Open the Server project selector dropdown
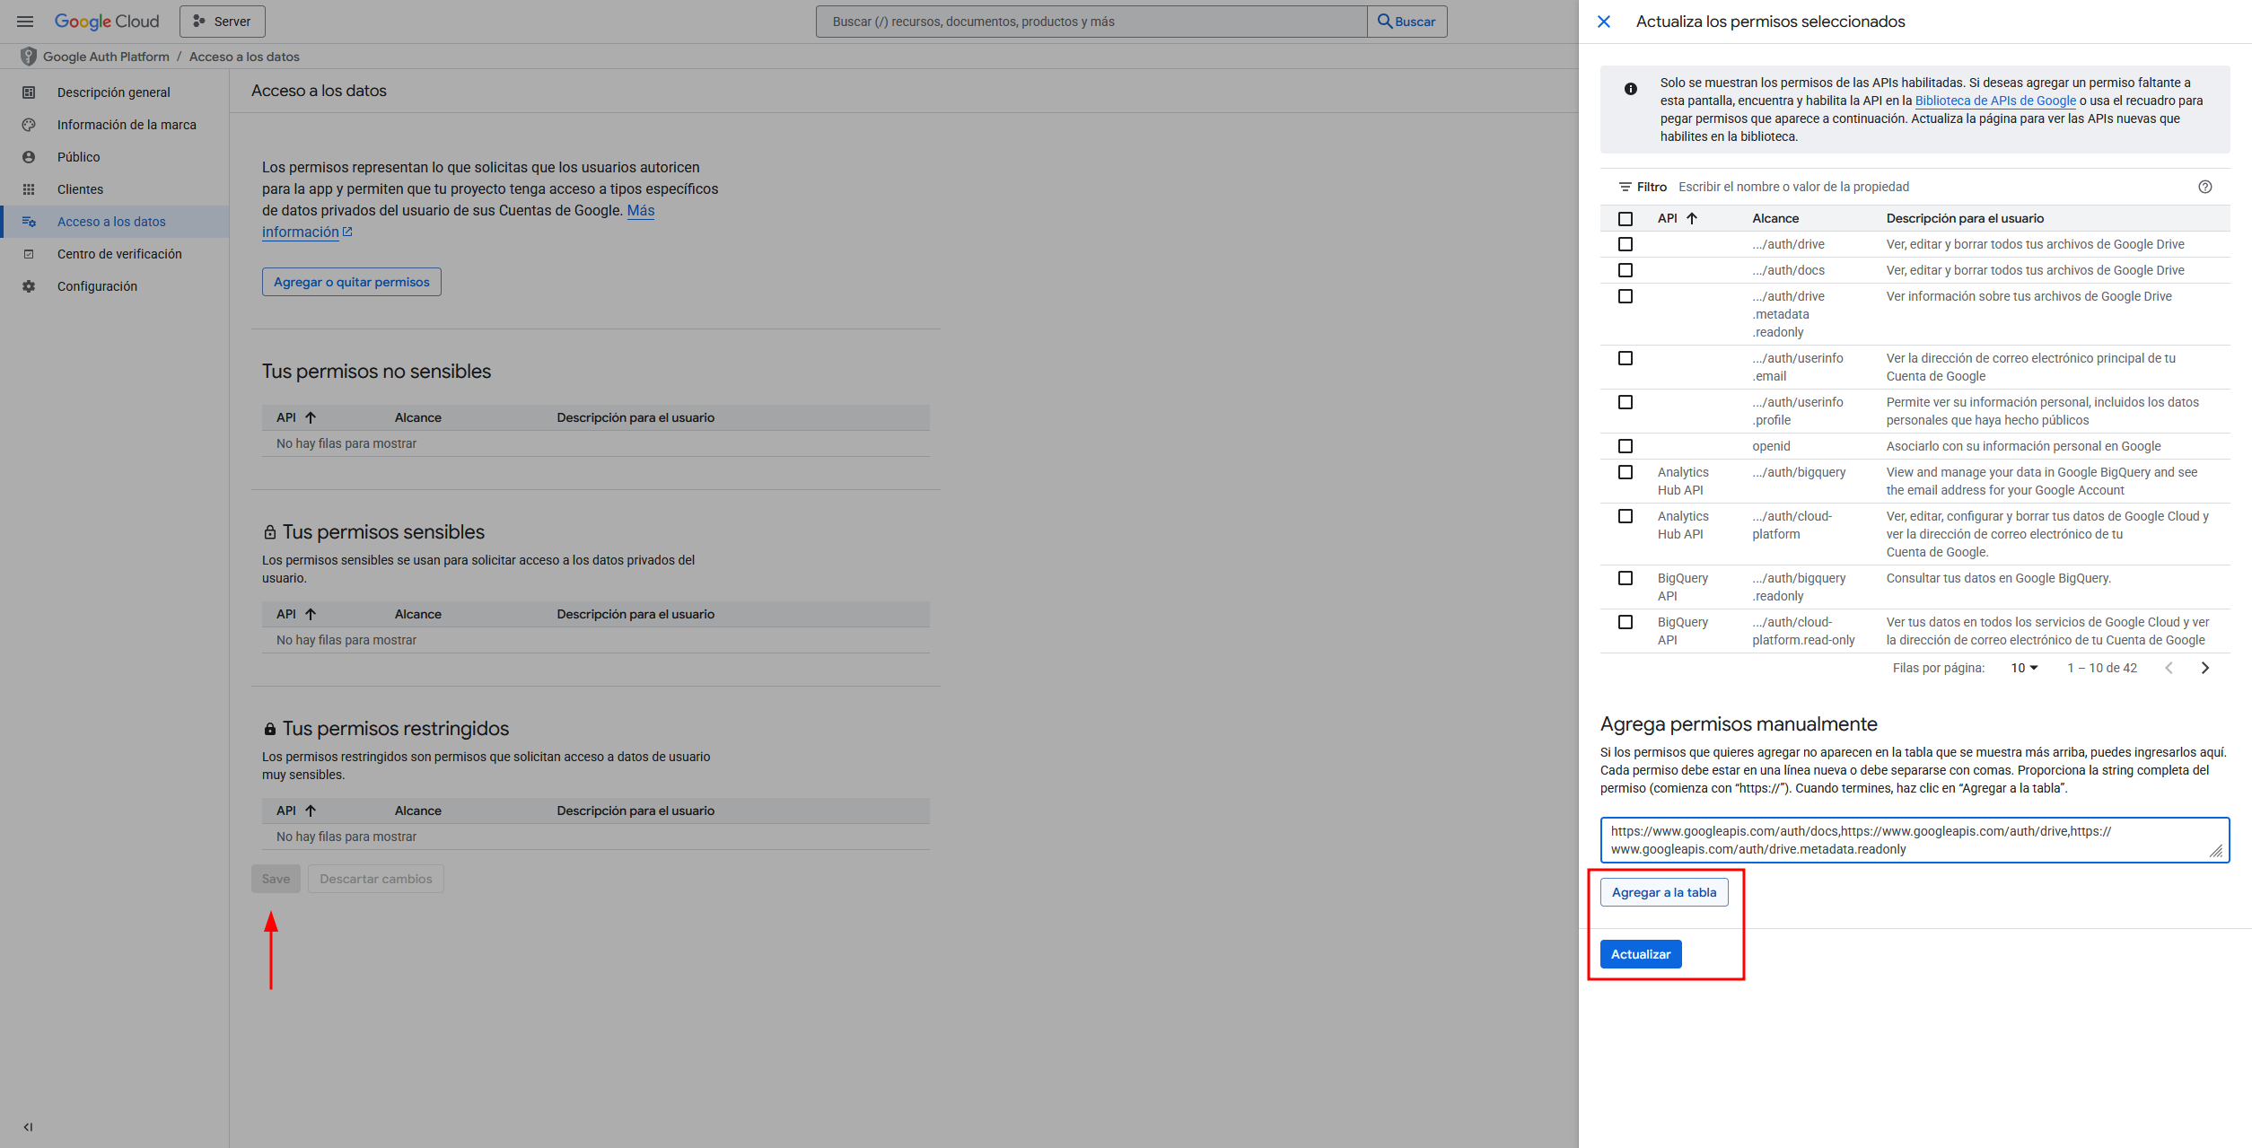The image size is (2252, 1148). (221, 21)
